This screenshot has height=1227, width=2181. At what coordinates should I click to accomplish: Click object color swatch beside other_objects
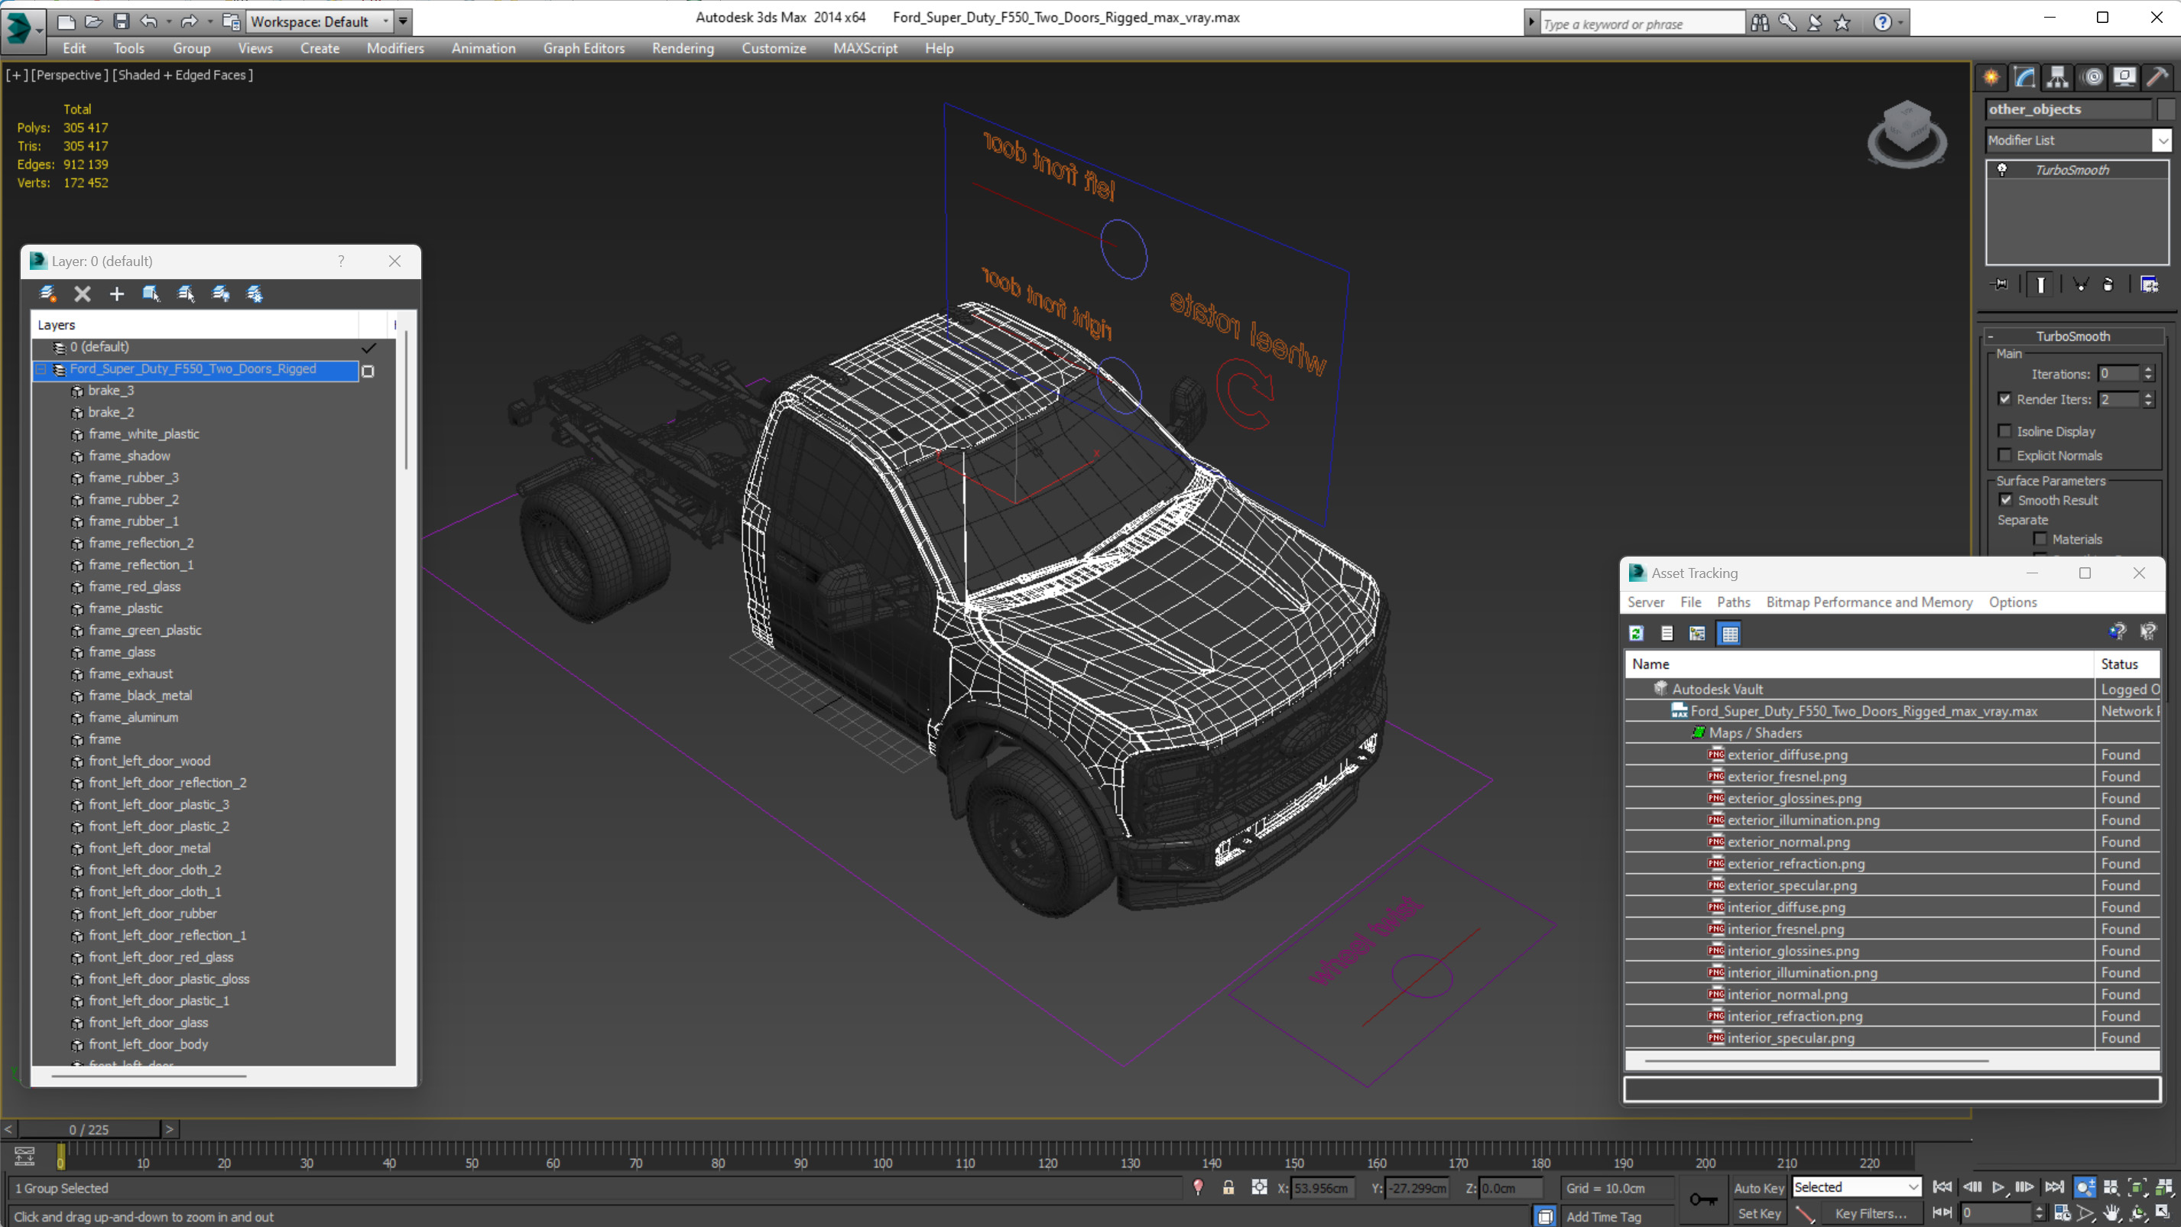[2166, 109]
